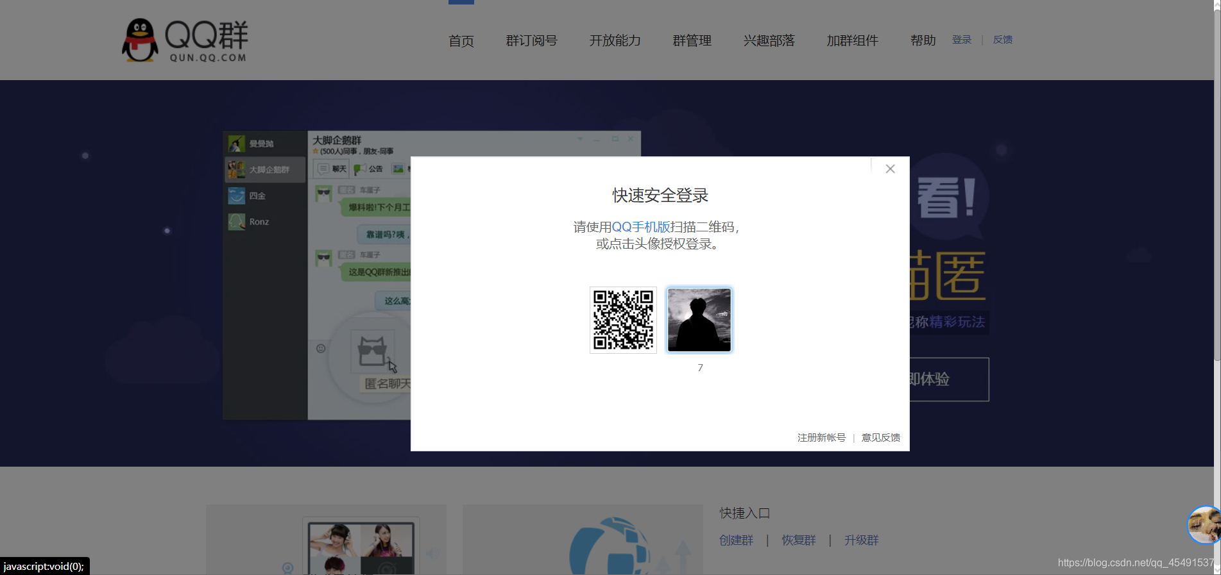Click the QR code in the login dialog
This screenshot has width=1221, height=575.
point(623,320)
